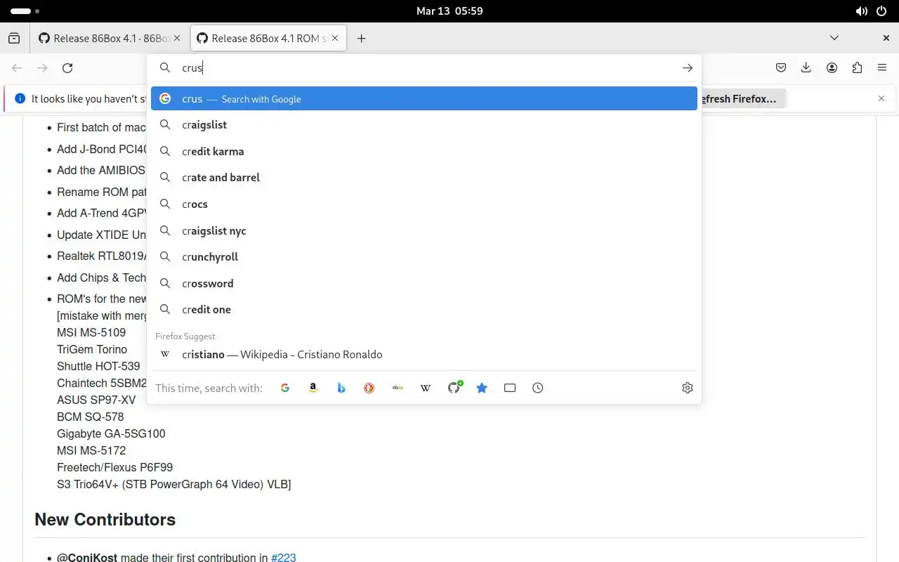Click the 'ASUS SP97-XV' text
This screenshot has height=562, width=899.
tap(96, 400)
